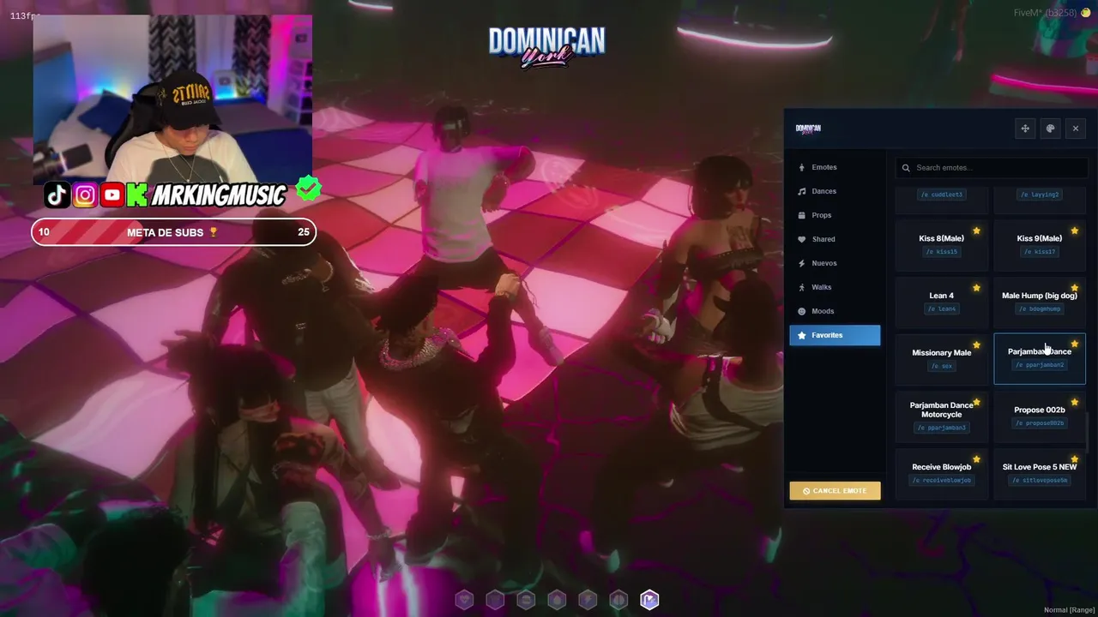Toggle the Parjamban Dance Motorcycle star

pyautogui.click(x=976, y=402)
